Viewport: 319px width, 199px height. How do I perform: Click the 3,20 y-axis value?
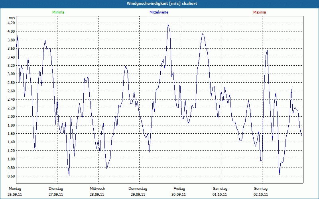click(12, 65)
